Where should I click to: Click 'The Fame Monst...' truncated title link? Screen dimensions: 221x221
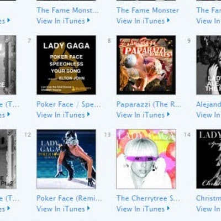(68, 10)
